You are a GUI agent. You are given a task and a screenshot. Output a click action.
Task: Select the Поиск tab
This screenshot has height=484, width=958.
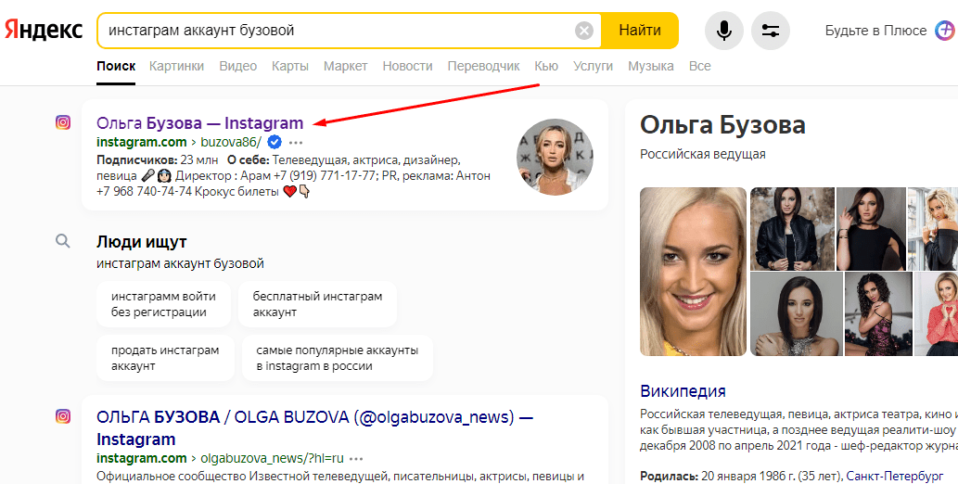click(x=116, y=66)
